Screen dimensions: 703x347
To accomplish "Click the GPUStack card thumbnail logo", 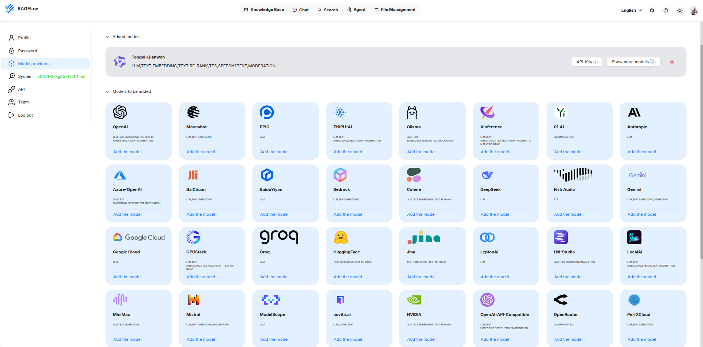I will [x=193, y=237].
